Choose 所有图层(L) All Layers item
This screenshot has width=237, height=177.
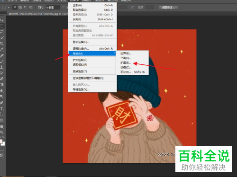coord(93,26)
